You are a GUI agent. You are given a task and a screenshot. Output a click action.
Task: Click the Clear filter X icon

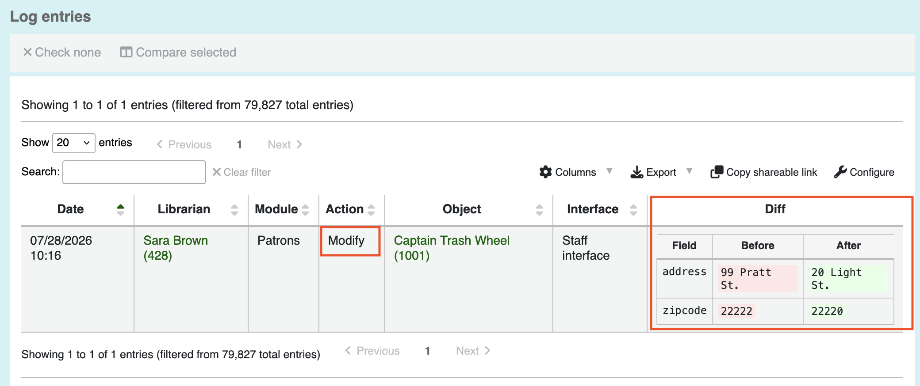click(x=217, y=172)
